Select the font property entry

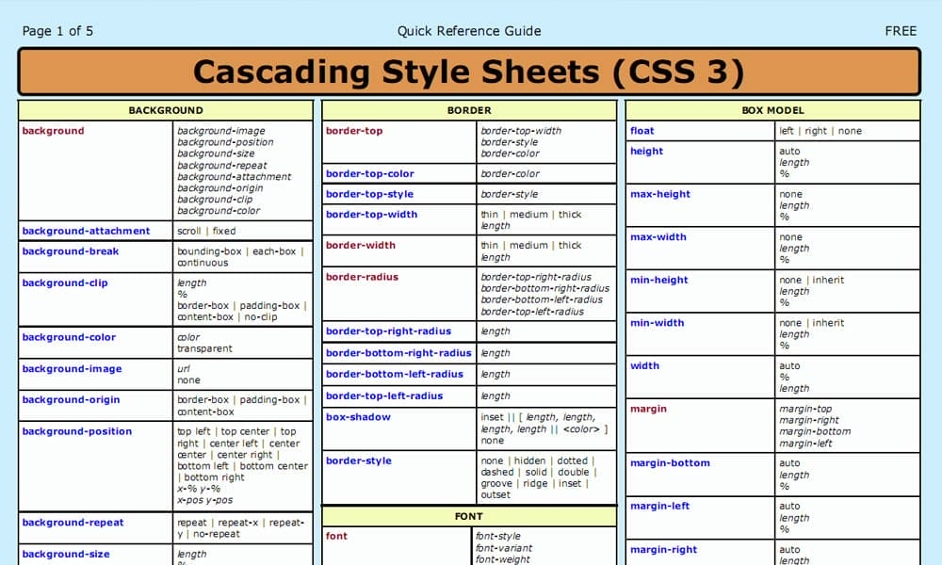pyautogui.click(x=336, y=536)
